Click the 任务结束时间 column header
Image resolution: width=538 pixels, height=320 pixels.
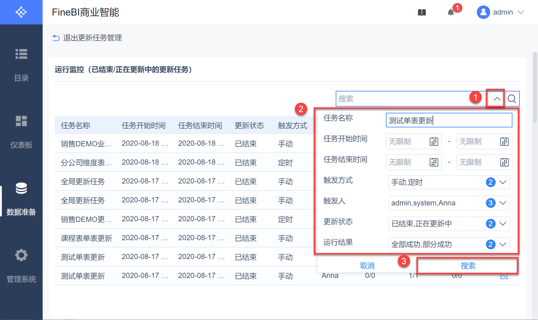click(200, 126)
